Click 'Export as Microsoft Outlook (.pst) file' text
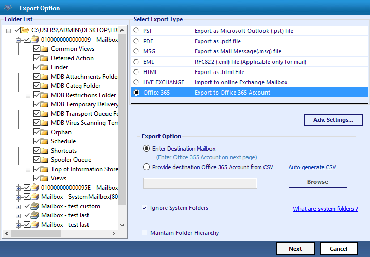Viewport: 370px width, 257px height. coord(244,31)
